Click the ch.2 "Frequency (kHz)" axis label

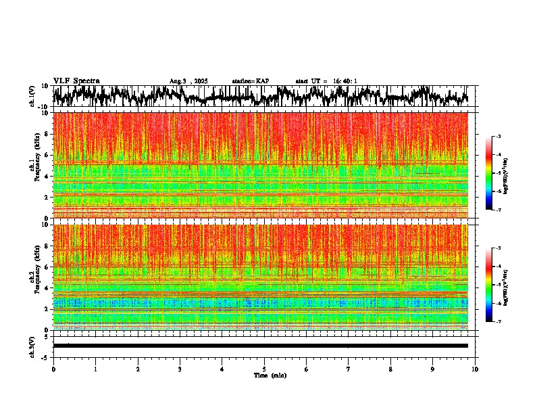click(x=37, y=269)
